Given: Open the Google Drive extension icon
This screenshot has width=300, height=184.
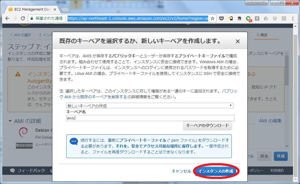Looking at the screenshot, I should pos(266,18).
